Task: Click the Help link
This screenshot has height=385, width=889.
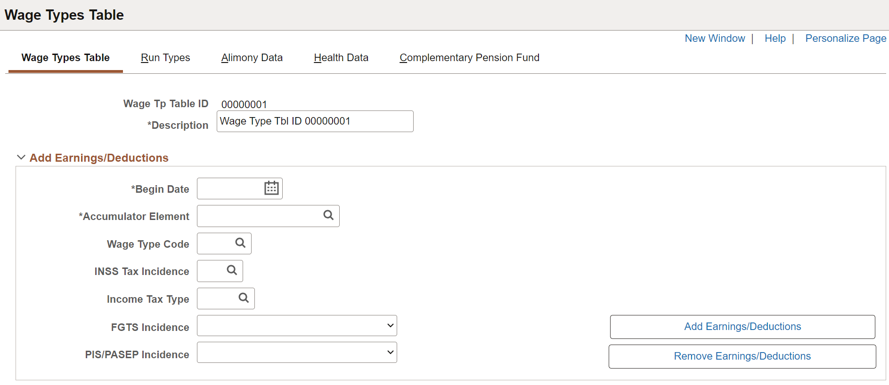Action: coord(775,39)
